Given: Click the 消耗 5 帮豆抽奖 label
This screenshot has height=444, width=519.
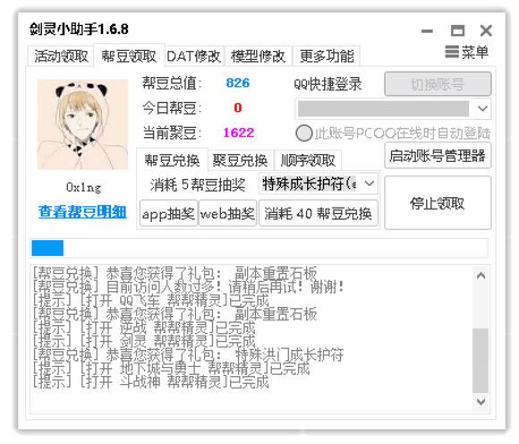Looking at the screenshot, I should [198, 184].
